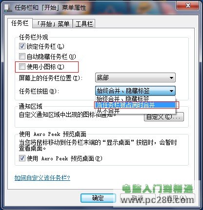The image size is (203, 210).
Task: Click the taskbar properties title icon
Action: (8, 8)
